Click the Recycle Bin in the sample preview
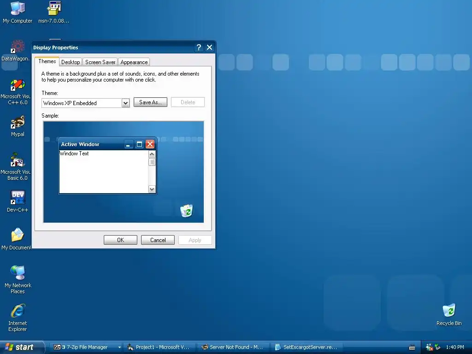The width and height of the screenshot is (472, 354). click(x=187, y=210)
